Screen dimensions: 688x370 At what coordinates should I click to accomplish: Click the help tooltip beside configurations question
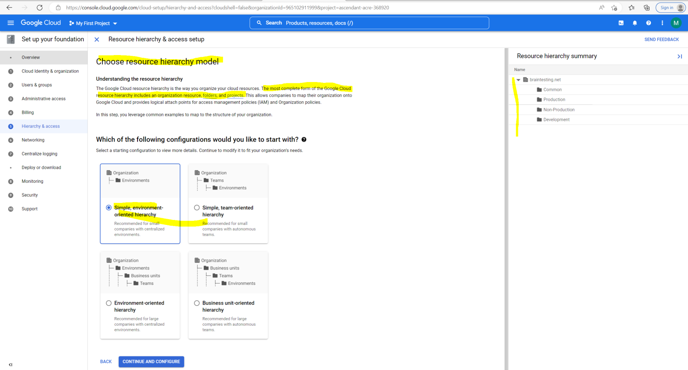[x=304, y=139]
